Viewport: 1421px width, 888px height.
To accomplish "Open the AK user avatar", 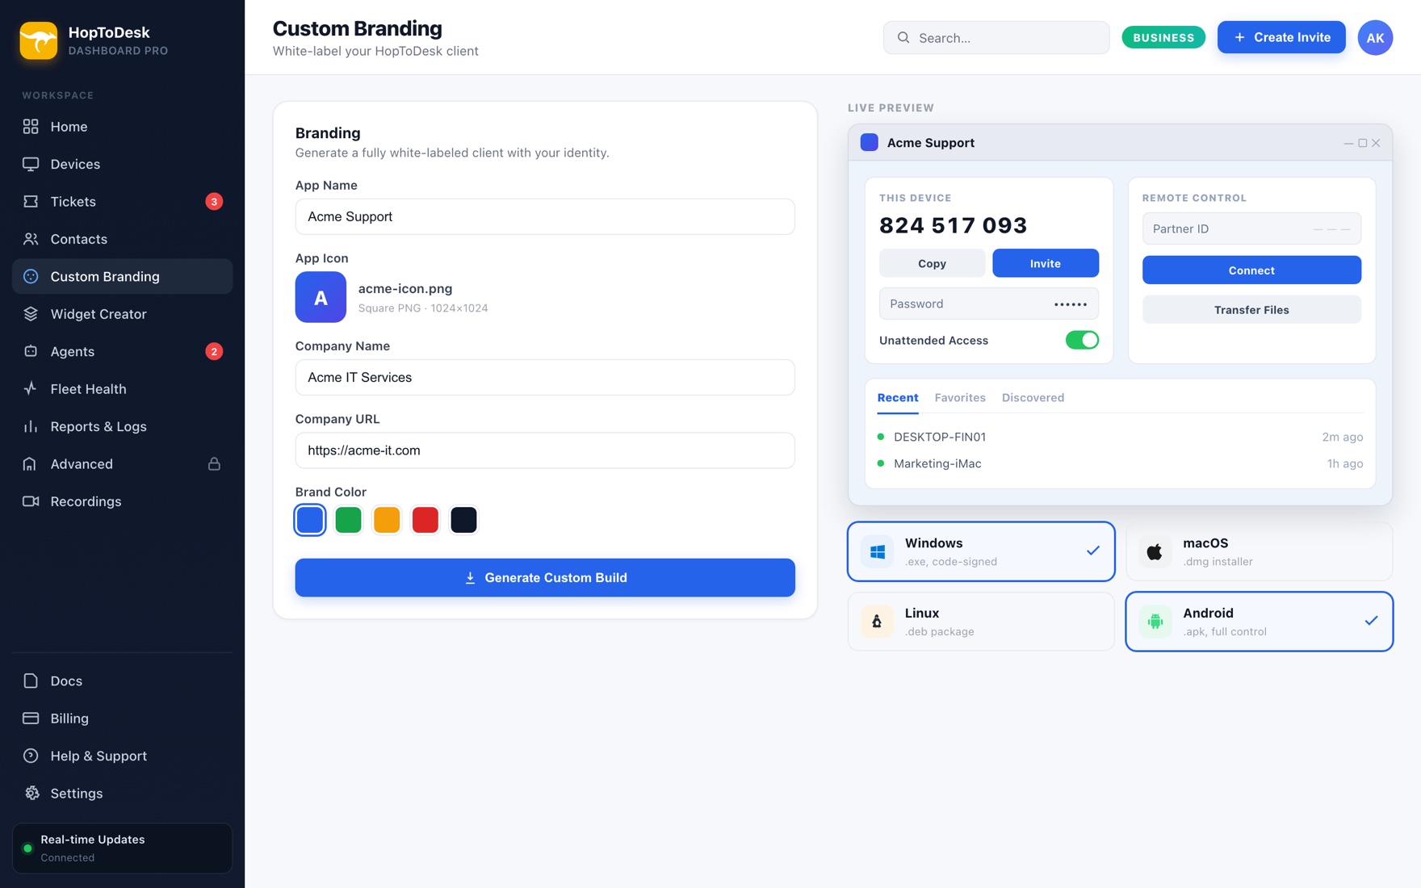I will pos(1375,38).
